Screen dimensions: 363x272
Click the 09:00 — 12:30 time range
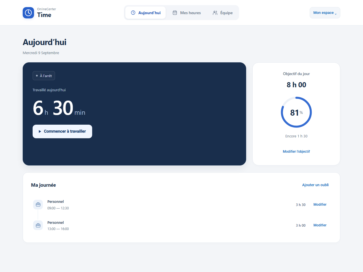pos(58,208)
